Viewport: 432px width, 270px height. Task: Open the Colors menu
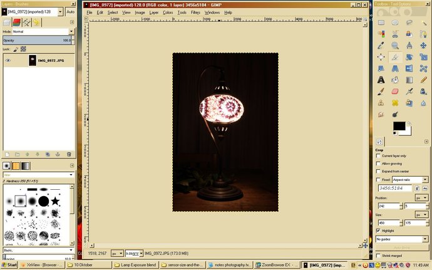point(168,13)
